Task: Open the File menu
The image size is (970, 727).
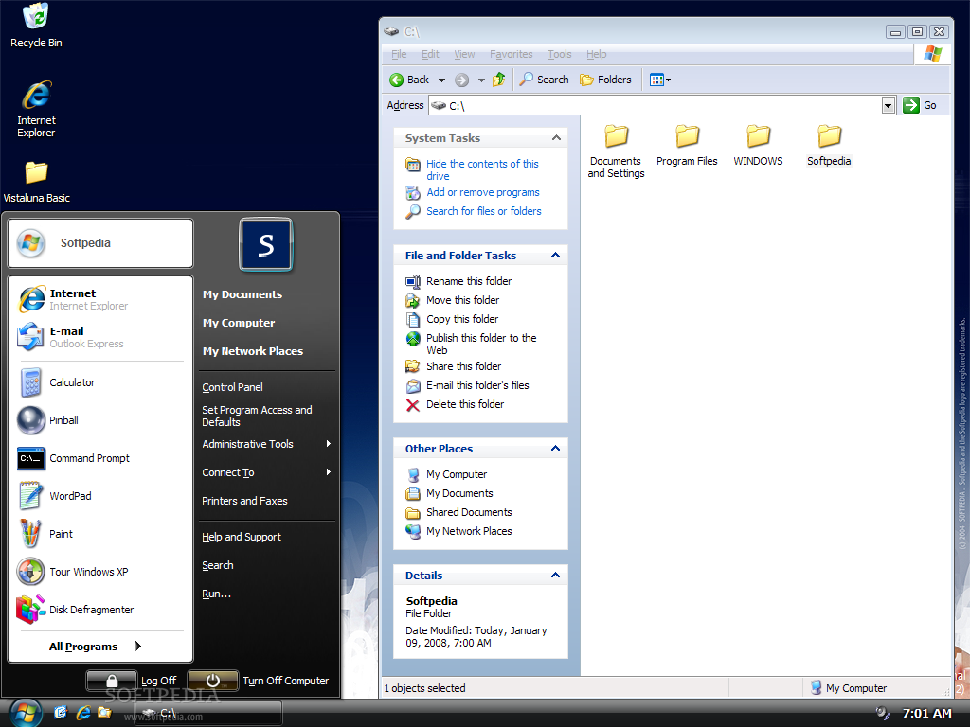Action: pyautogui.click(x=399, y=54)
